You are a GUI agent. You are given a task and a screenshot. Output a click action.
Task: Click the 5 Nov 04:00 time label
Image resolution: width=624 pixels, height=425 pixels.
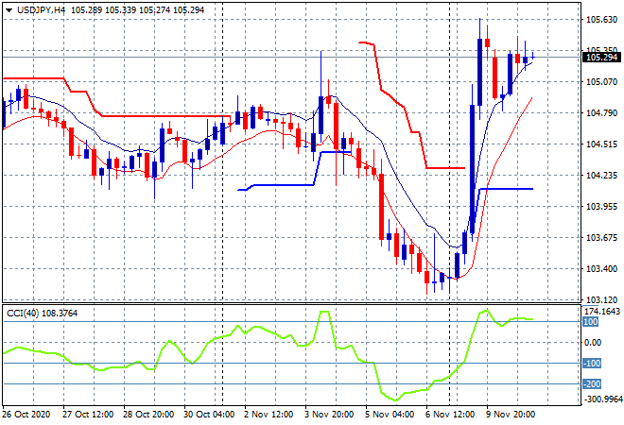click(390, 415)
